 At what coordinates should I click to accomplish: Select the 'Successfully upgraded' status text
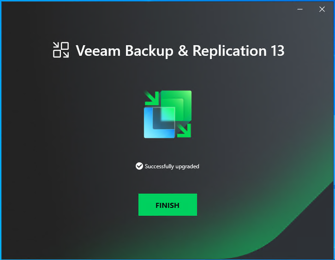point(172,166)
